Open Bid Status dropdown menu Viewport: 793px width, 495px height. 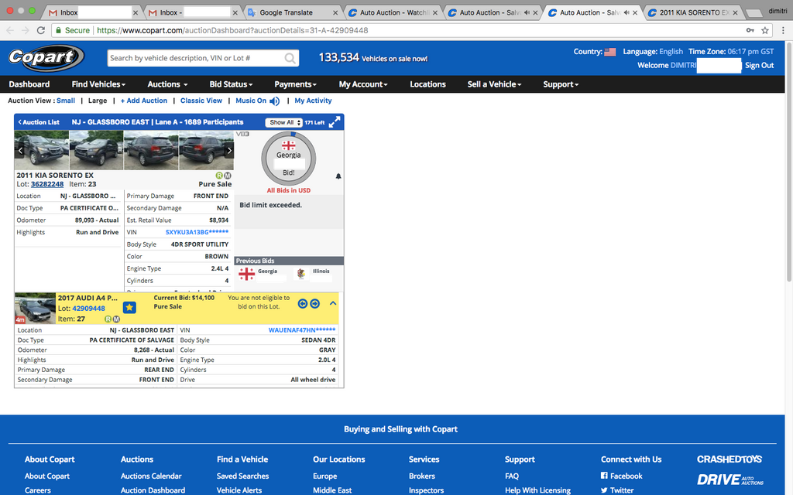[x=231, y=84]
